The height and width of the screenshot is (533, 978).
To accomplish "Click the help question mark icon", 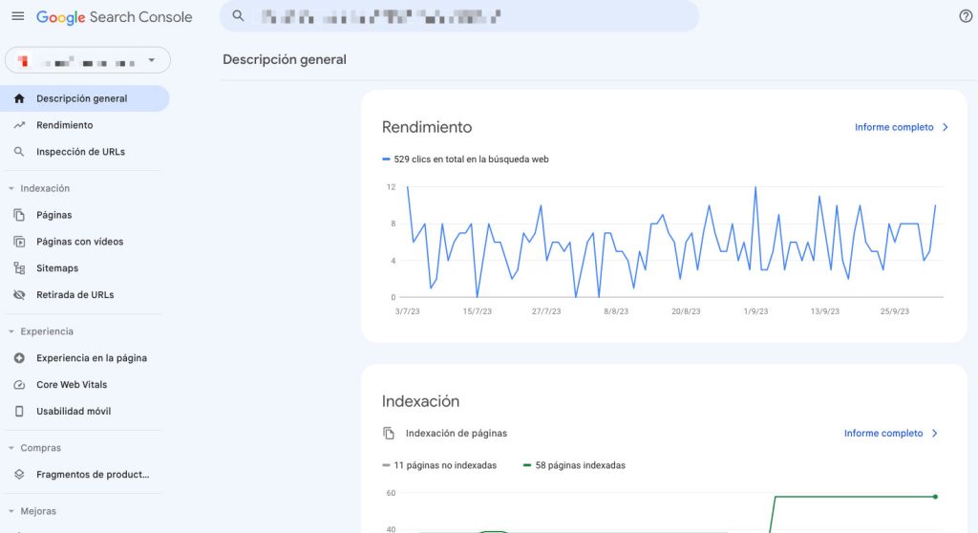I will click(965, 16).
